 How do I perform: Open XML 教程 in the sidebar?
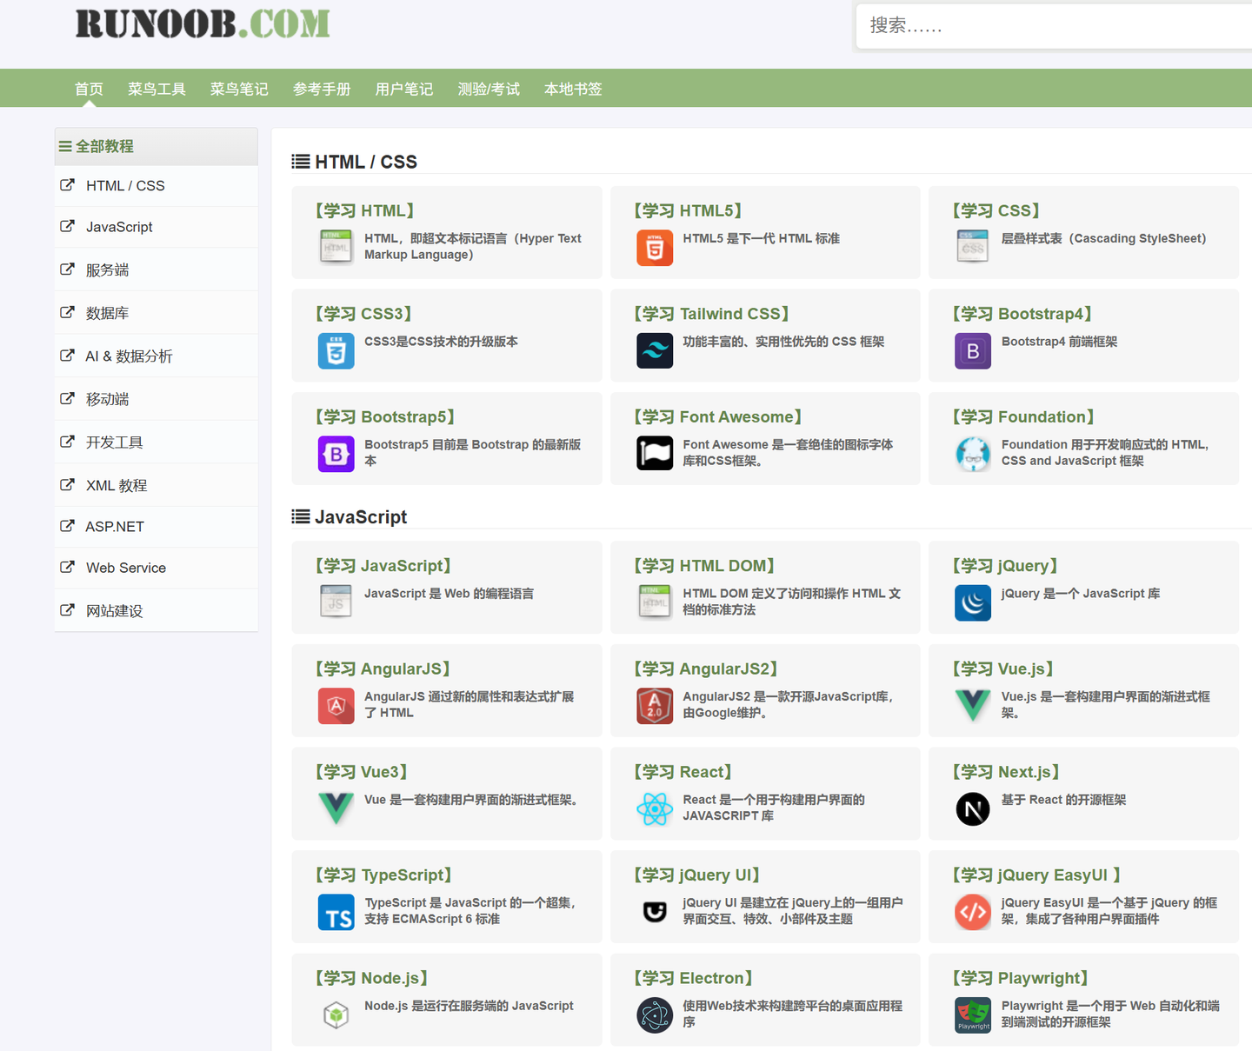point(156,485)
